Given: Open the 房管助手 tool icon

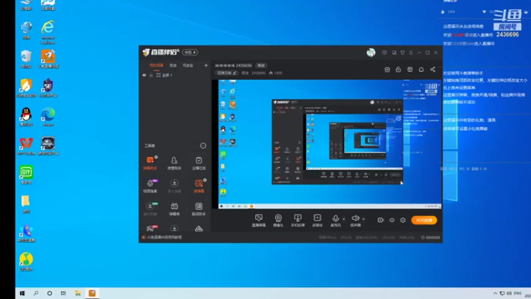Looking at the screenshot, I should click(x=174, y=163).
